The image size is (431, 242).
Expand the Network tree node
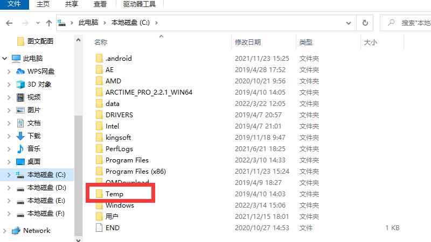(4, 231)
